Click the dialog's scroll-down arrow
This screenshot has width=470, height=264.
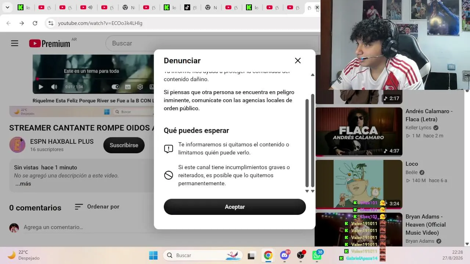[312, 191]
